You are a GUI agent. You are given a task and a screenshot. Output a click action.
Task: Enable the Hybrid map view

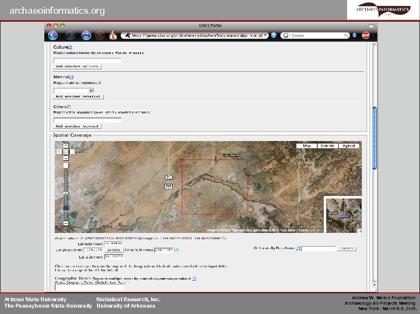click(348, 145)
